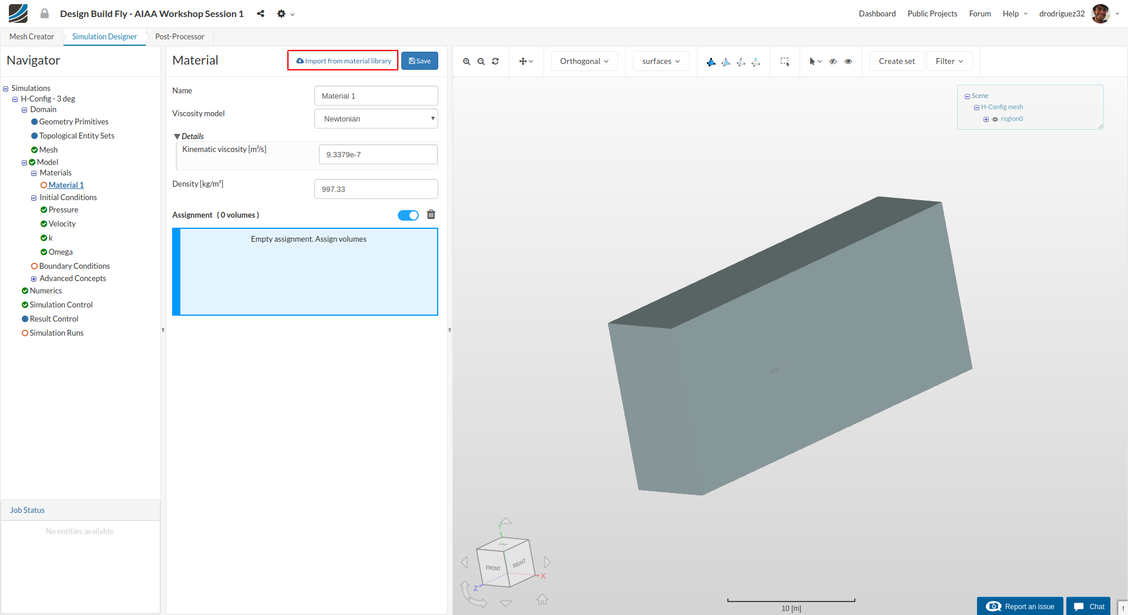Delete the assignment with the trash icon

tap(431, 215)
